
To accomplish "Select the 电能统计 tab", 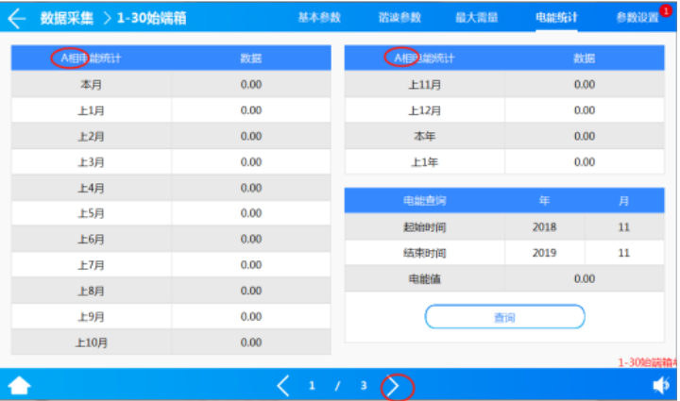I will [x=556, y=18].
